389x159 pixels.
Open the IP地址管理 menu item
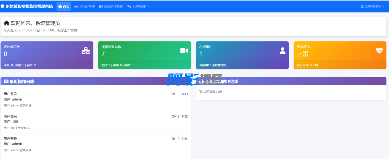(84, 7)
